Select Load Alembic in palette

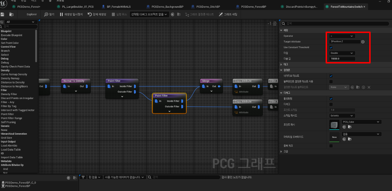pos(9,145)
